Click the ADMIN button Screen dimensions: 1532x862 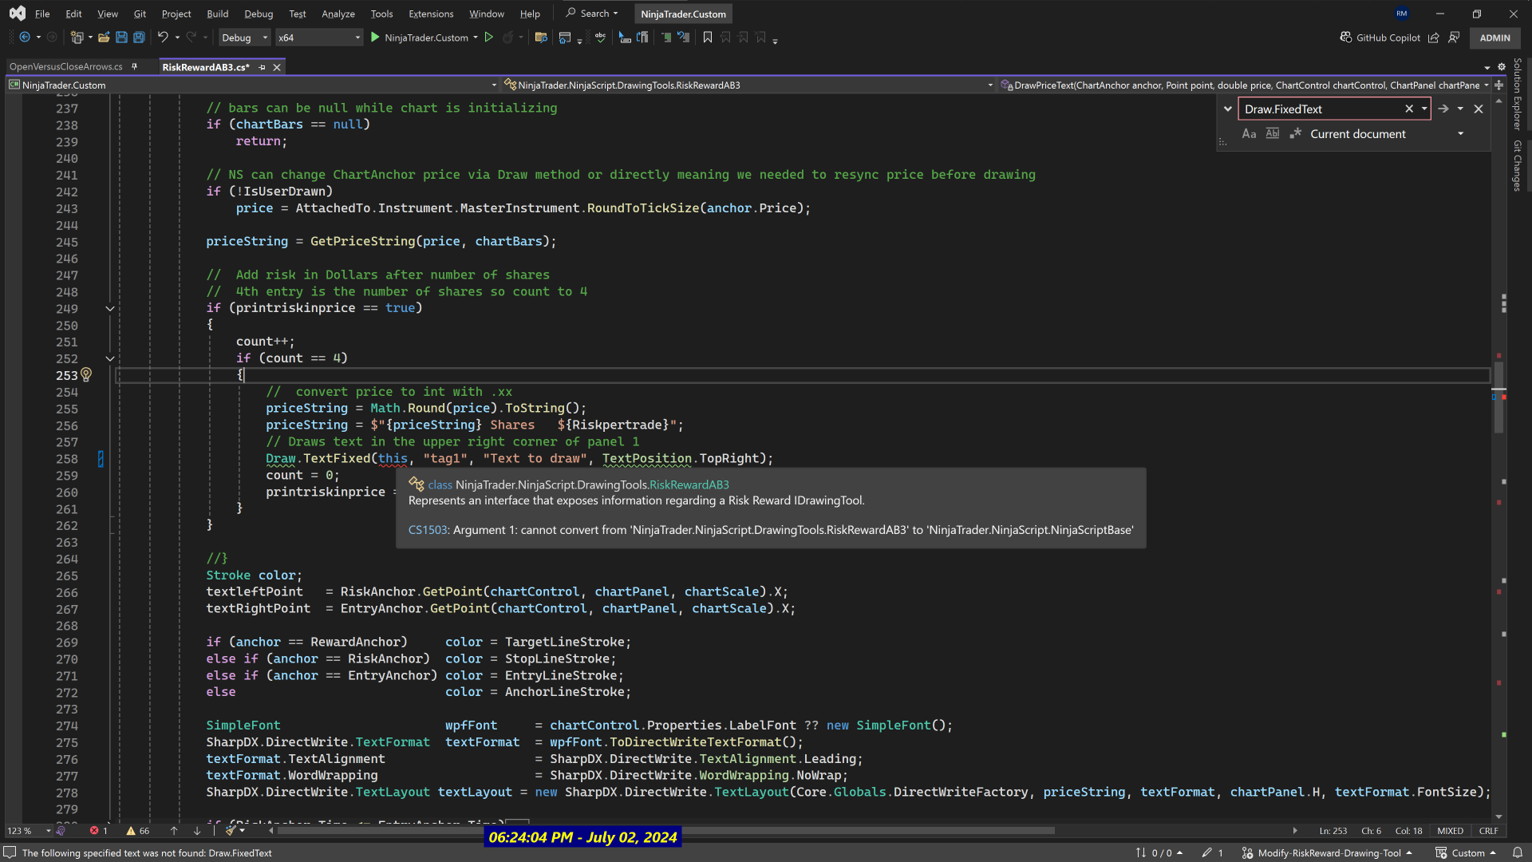(x=1494, y=38)
